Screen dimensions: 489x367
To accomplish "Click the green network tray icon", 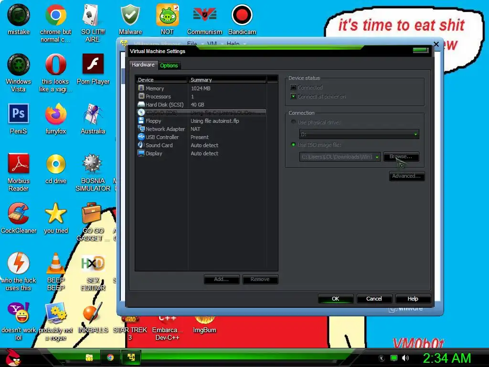I will [x=394, y=358].
